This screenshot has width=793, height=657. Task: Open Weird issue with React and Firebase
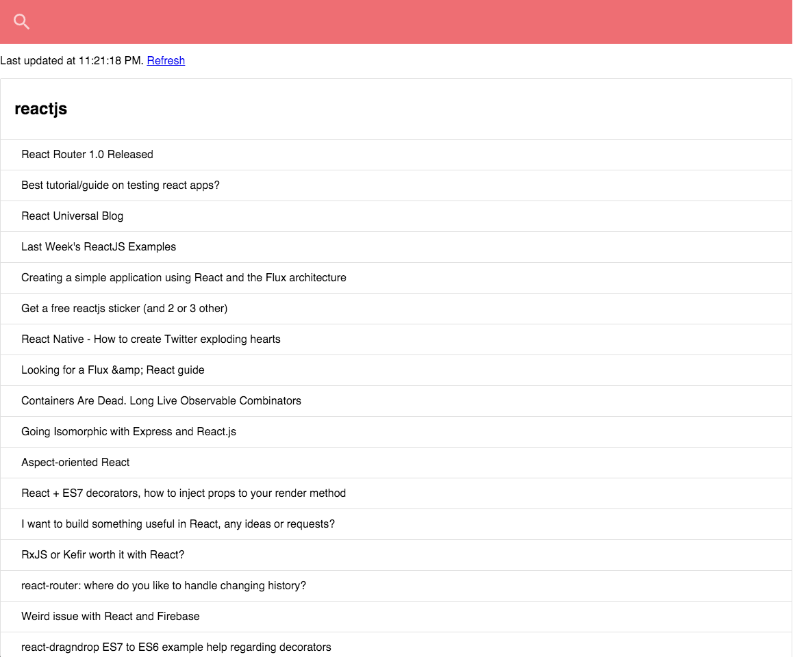pos(396,617)
